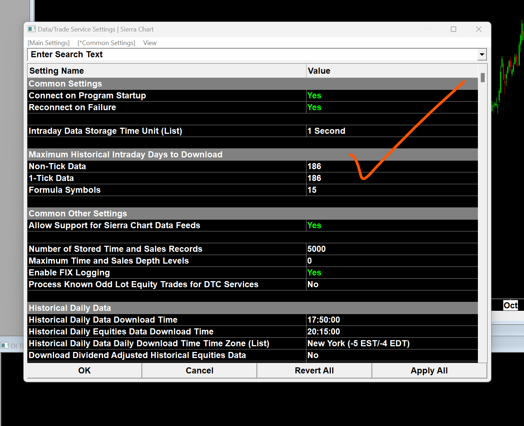
Task: Select the Common Settings section header
Action: (253, 84)
